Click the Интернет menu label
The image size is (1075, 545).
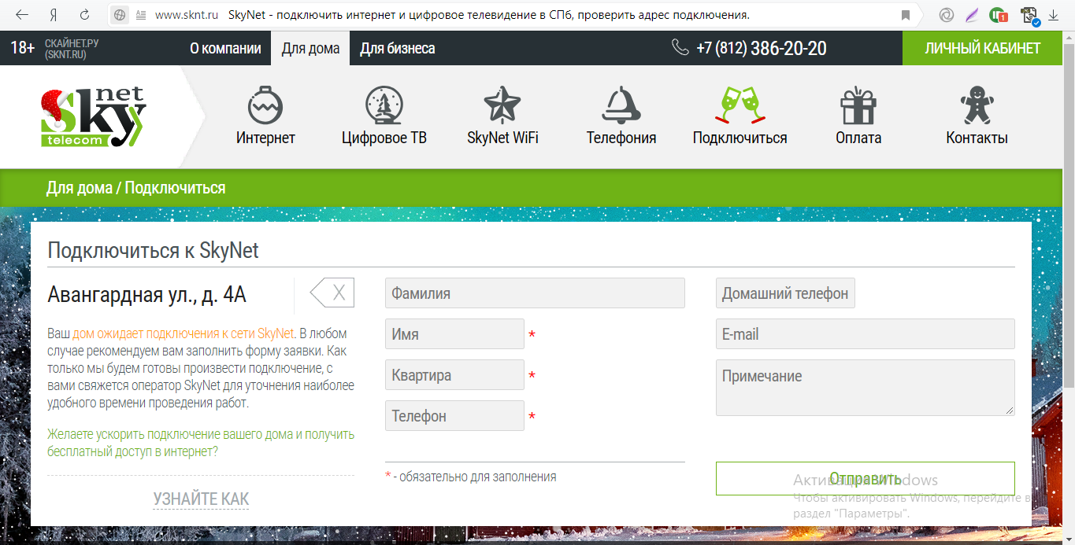(265, 138)
